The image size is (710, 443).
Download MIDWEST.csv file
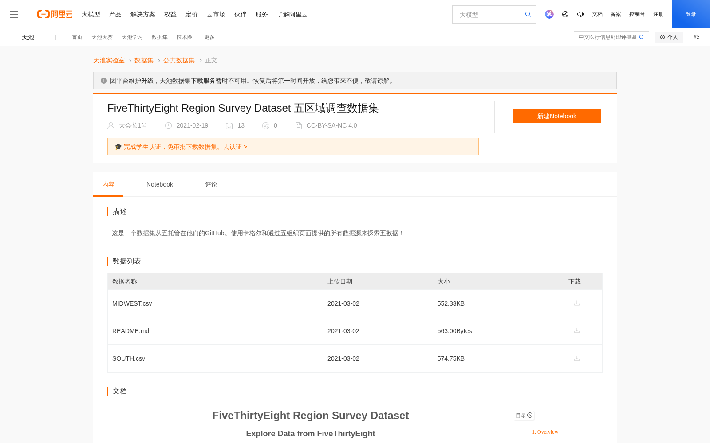click(577, 303)
